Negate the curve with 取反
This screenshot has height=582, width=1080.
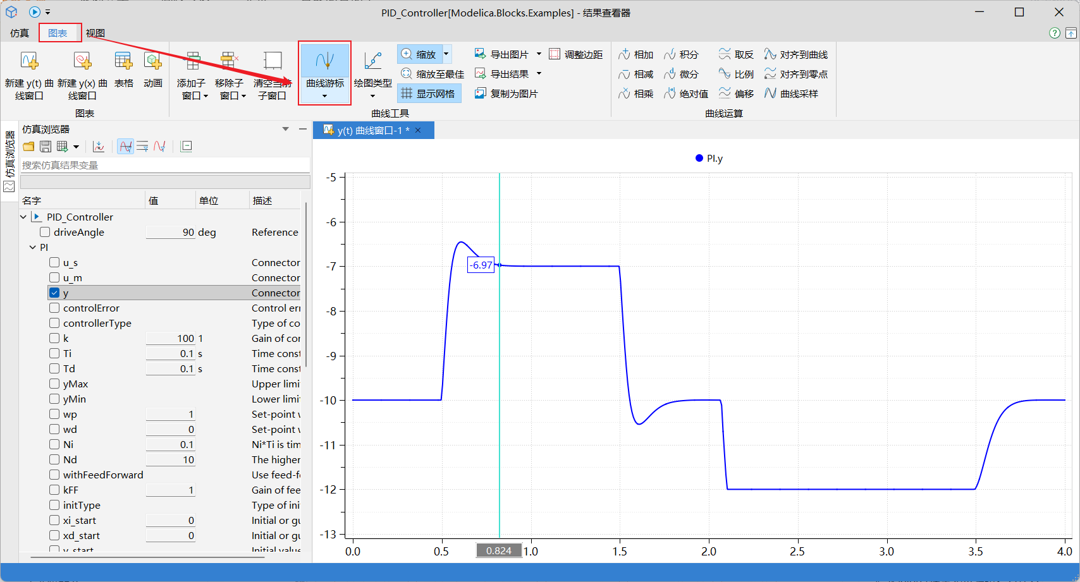[736, 54]
